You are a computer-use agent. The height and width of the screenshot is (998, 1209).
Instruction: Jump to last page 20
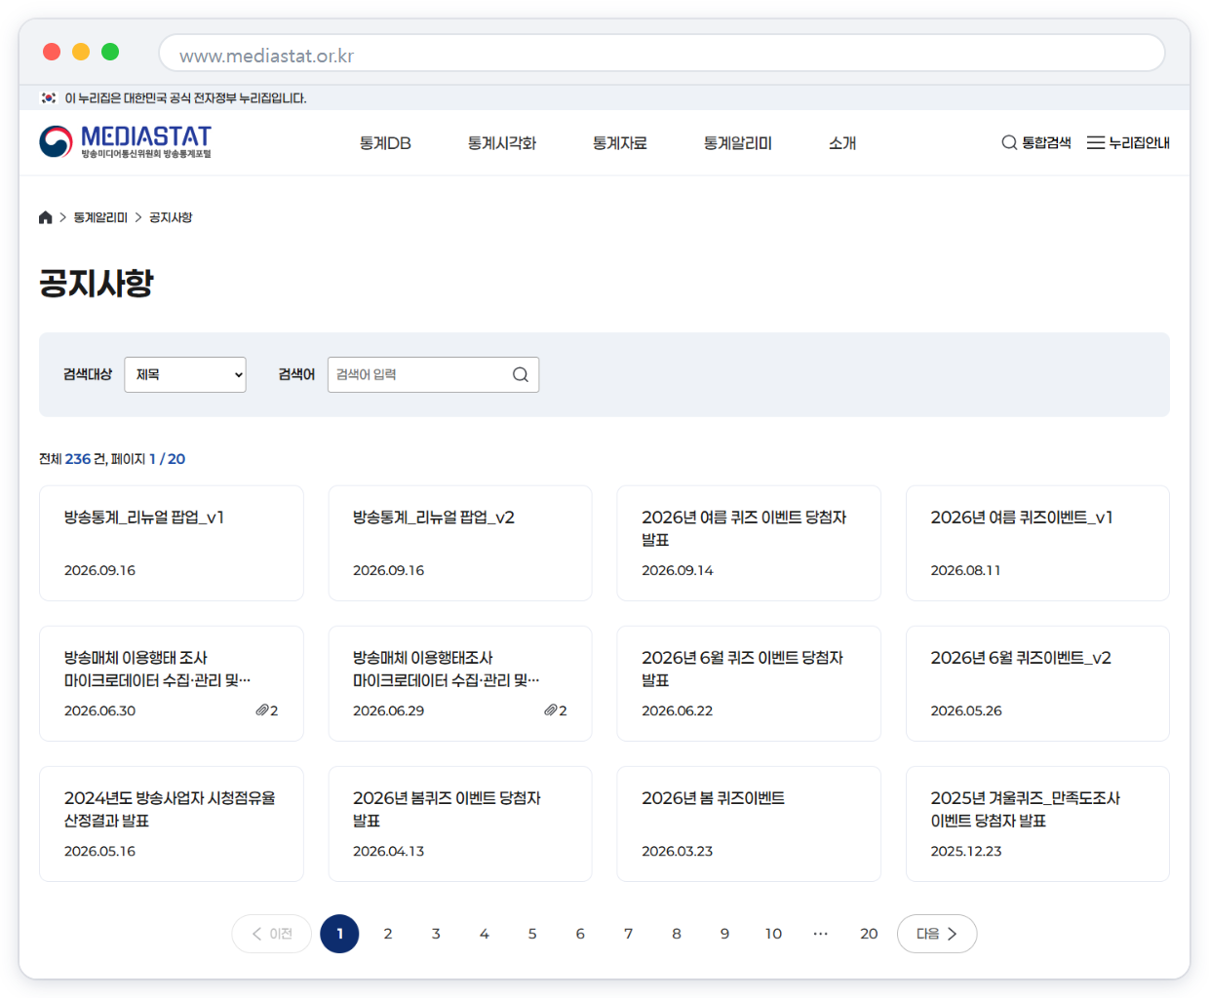coord(869,934)
